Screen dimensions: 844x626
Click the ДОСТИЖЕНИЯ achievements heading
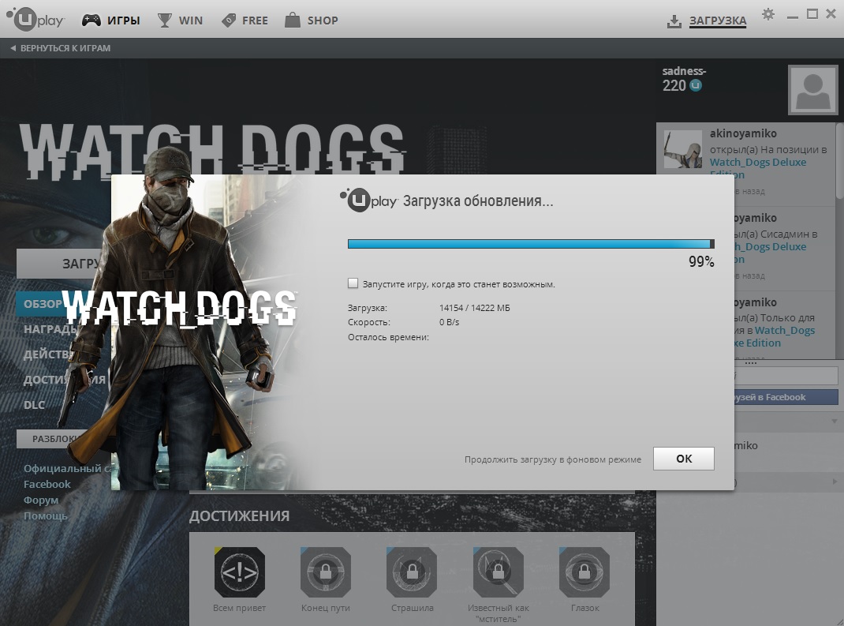coord(240,516)
